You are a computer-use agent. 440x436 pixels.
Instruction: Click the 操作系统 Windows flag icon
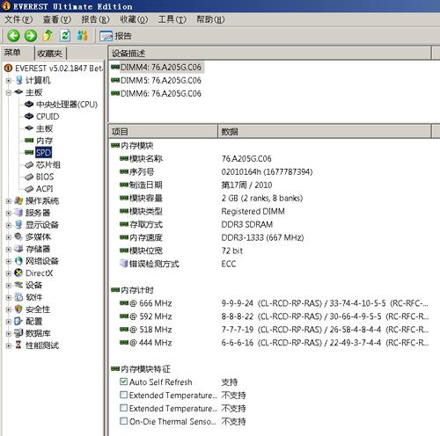[x=18, y=200]
